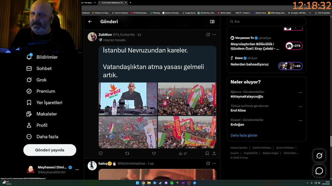Viewport: 332px width, 186px height.
Task: Open ZubiKov's profile avatar
Action: pos(92,37)
